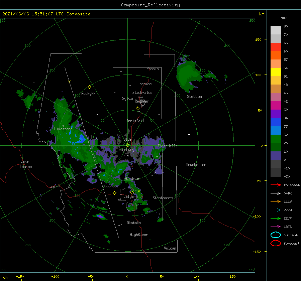Click the yellow diamond marker near Cochrane

114,193
